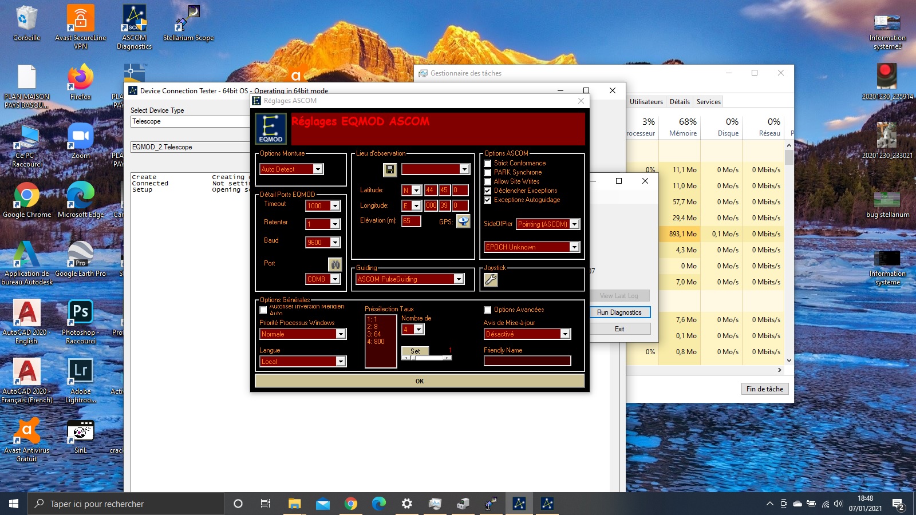916x515 pixels.
Task: Click the Run Diagnostics button
Action: [x=619, y=312]
